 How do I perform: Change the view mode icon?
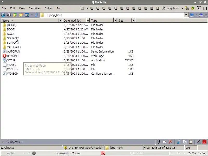click(27, 15)
